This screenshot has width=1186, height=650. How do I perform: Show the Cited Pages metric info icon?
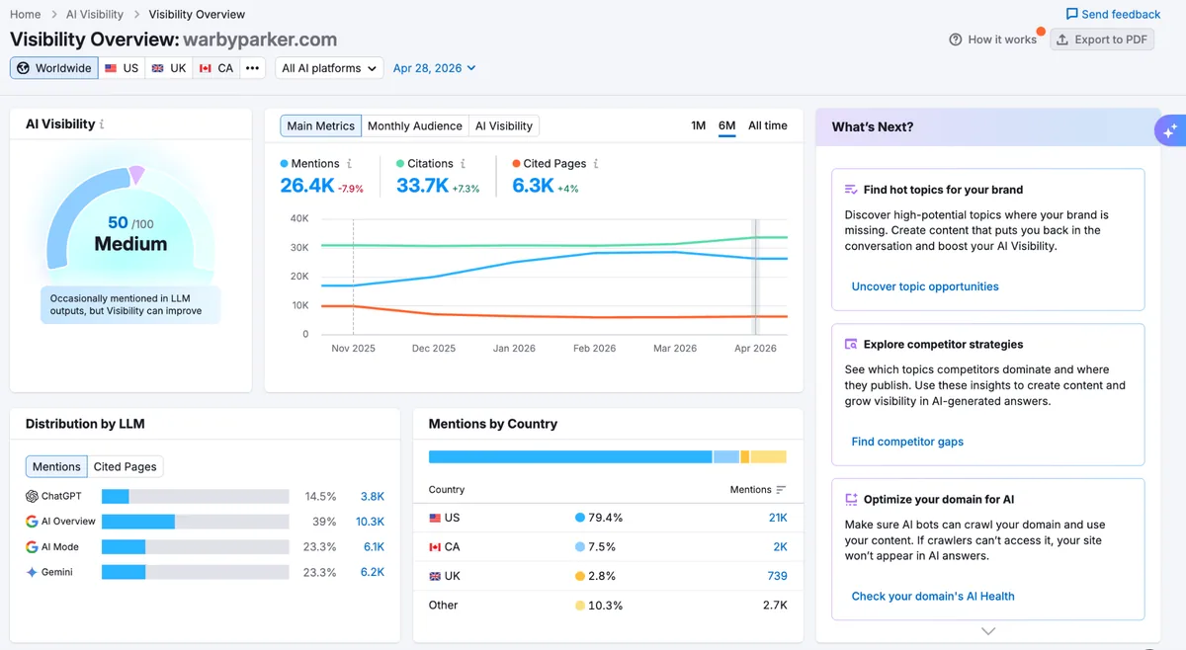[596, 164]
